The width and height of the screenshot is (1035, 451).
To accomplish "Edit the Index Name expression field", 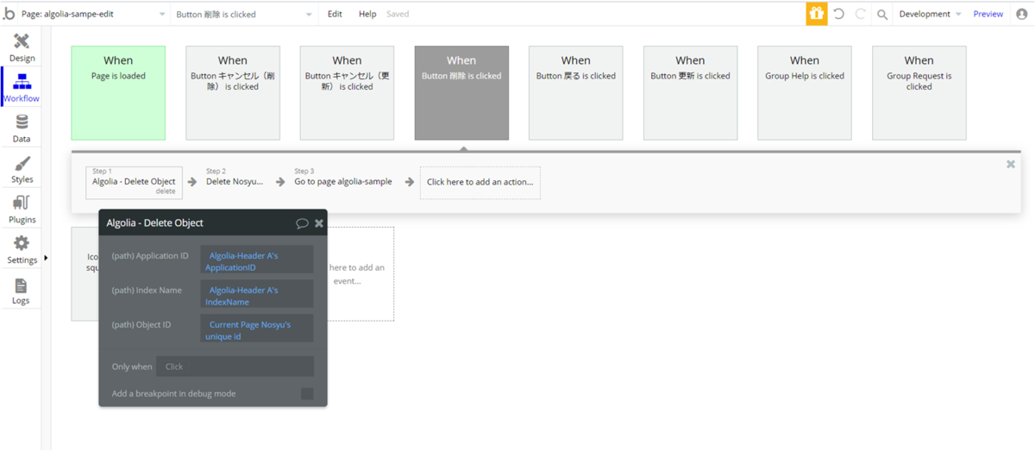I will (x=257, y=296).
